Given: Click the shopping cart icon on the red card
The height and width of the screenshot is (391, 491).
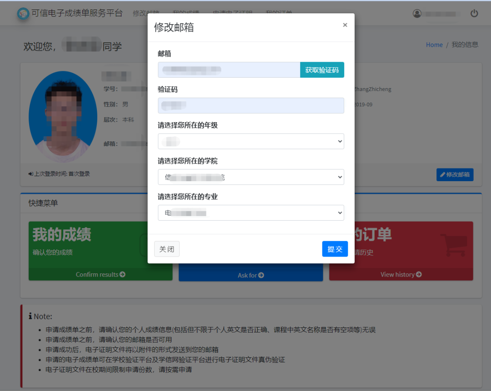Looking at the screenshot, I should pyautogui.click(x=453, y=245).
